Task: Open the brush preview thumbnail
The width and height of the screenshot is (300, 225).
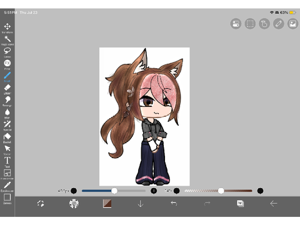Action: (74, 204)
